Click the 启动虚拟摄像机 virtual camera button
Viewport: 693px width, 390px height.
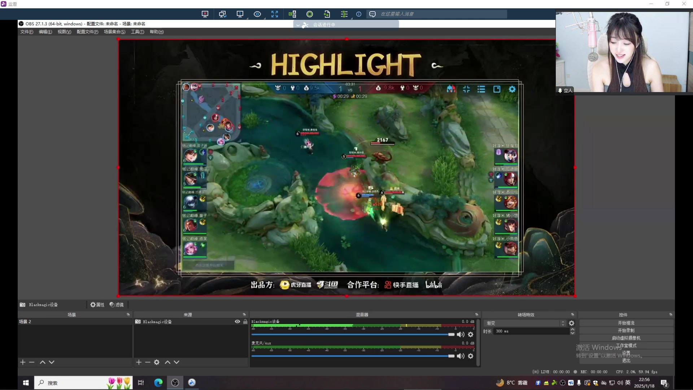pyautogui.click(x=626, y=338)
